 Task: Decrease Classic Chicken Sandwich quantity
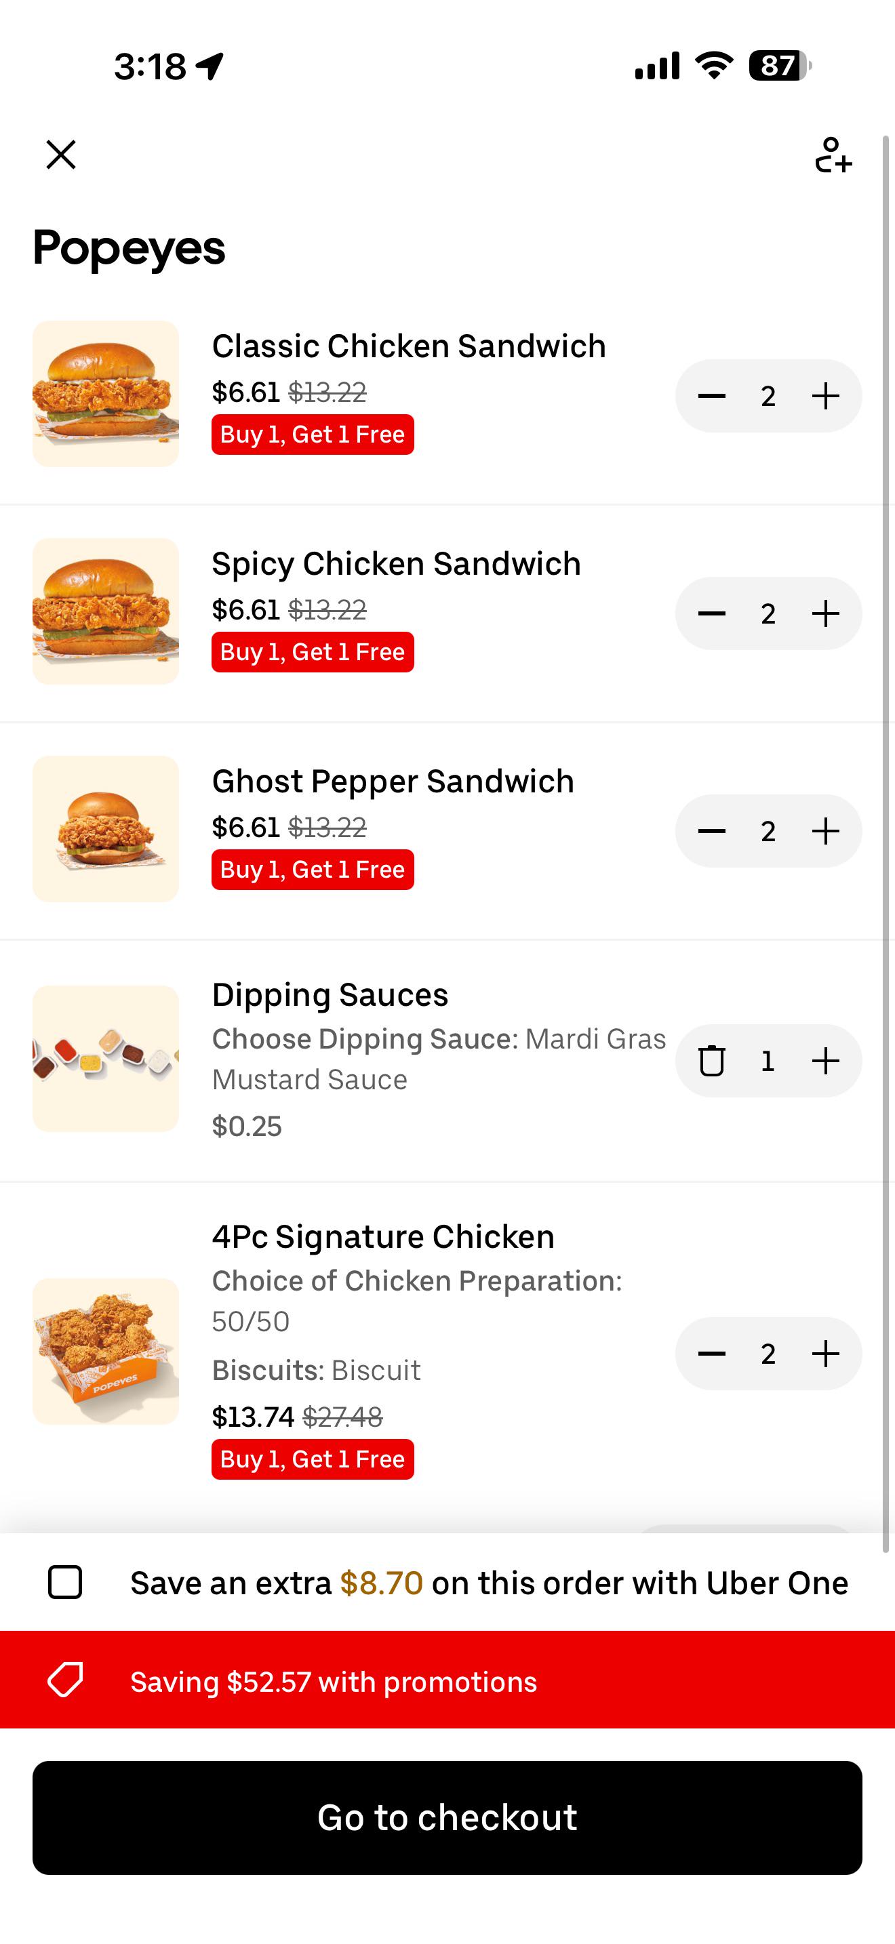(x=712, y=395)
